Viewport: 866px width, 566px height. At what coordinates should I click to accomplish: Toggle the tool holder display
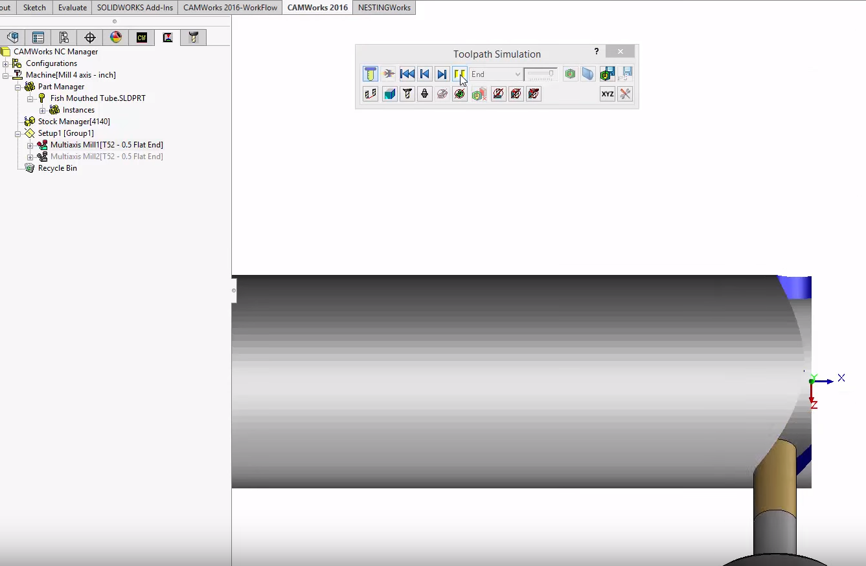click(x=424, y=94)
